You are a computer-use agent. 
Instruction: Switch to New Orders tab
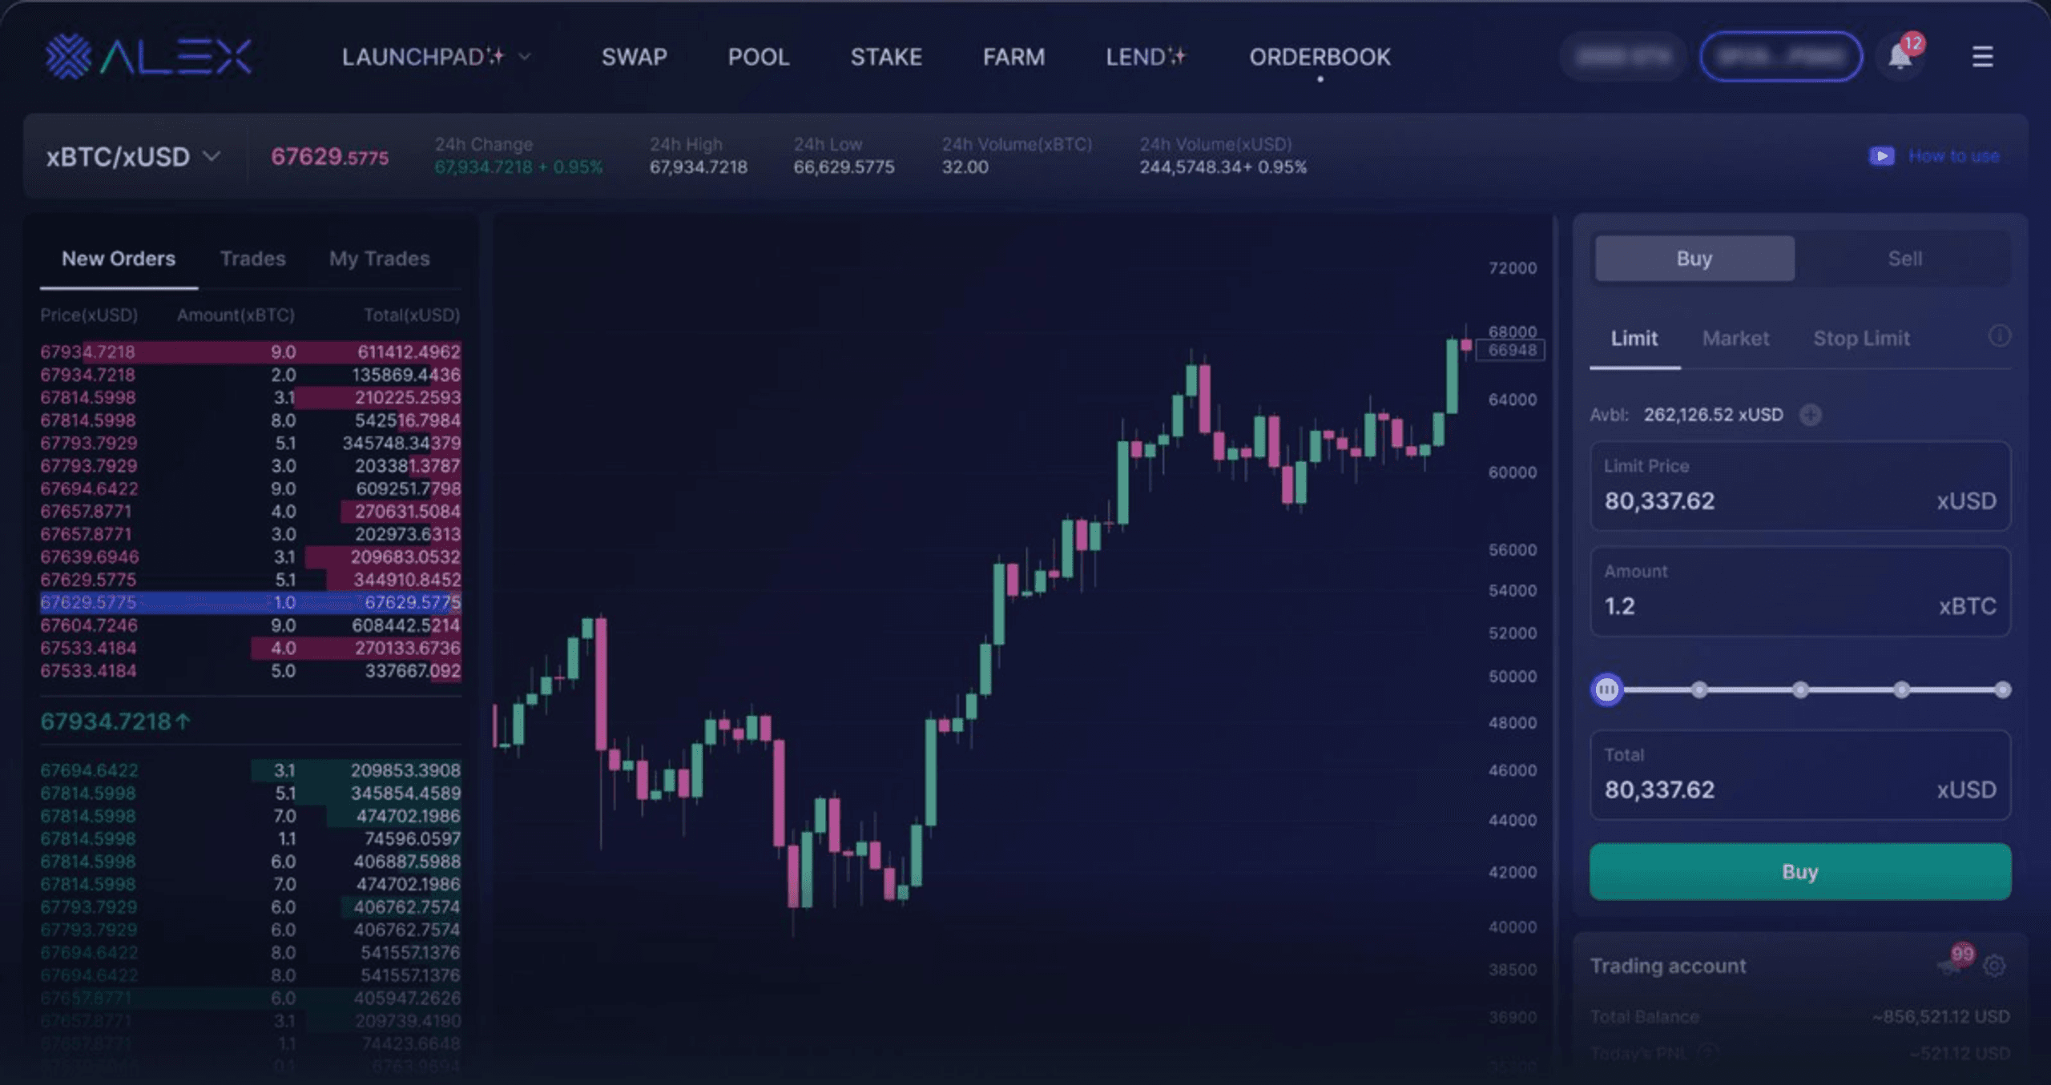point(119,259)
